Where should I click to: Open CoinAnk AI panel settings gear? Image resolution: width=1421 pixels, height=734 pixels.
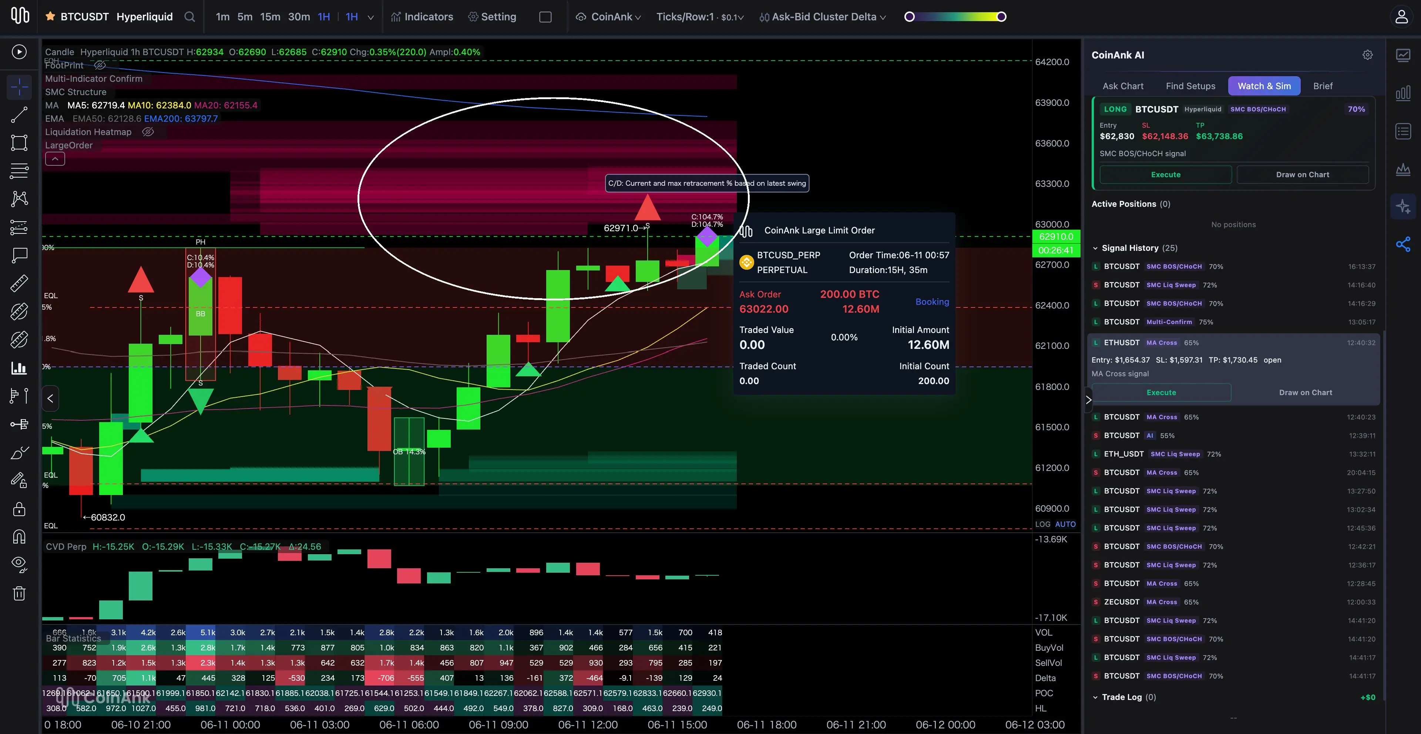[x=1367, y=55]
